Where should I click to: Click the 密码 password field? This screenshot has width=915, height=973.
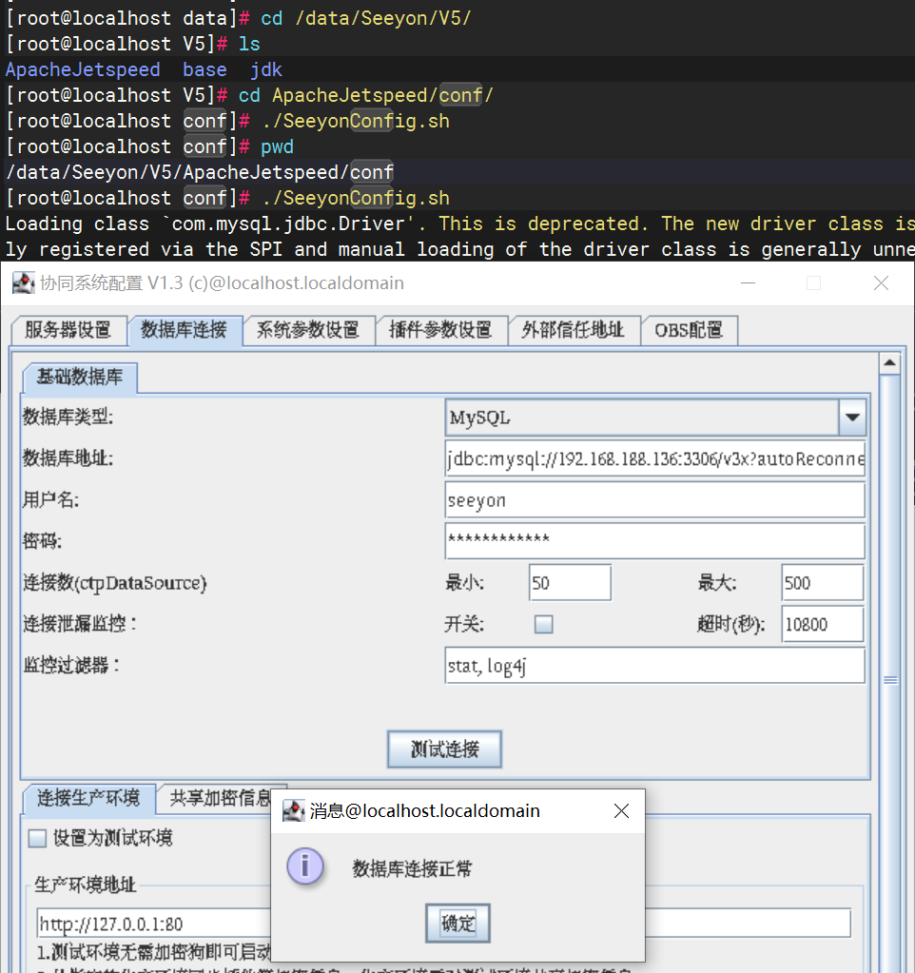(x=655, y=541)
